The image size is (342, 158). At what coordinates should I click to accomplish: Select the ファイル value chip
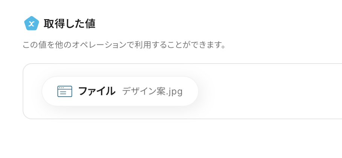click(120, 91)
